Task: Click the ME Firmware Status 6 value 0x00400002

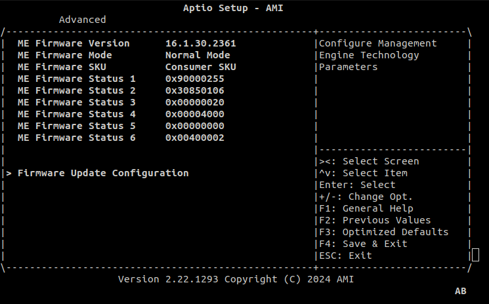Action: click(195, 138)
